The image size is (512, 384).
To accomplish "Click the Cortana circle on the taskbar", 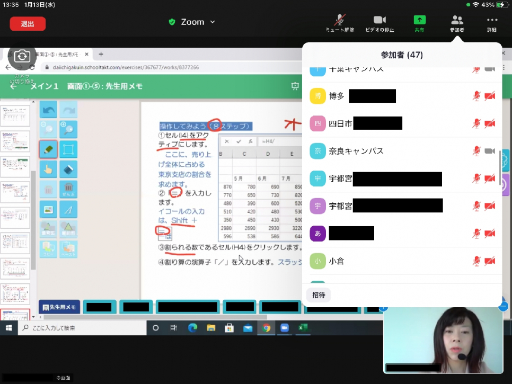I will 155,328.
